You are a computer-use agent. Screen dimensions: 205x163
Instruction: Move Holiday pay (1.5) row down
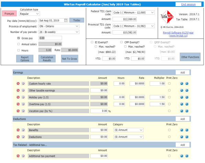tap(187, 97)
